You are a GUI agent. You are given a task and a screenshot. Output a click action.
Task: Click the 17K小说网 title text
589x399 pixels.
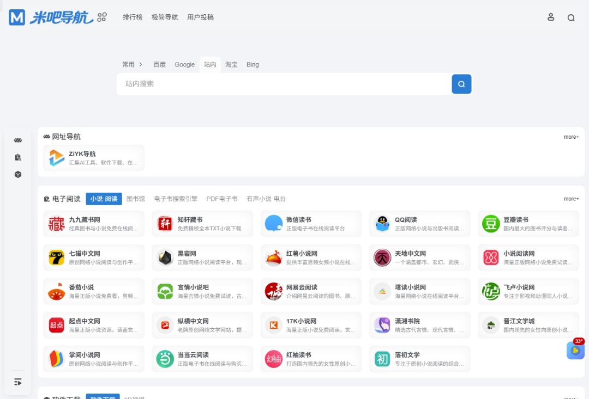(301, 321)
